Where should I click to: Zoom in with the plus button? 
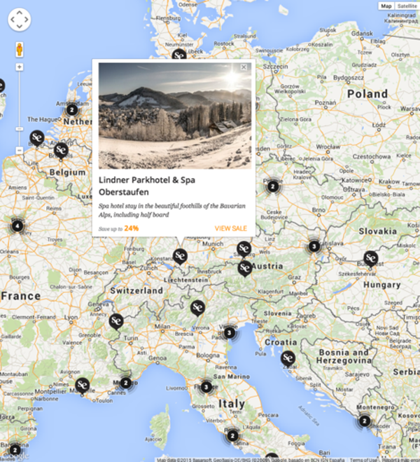tap(20, 67)
